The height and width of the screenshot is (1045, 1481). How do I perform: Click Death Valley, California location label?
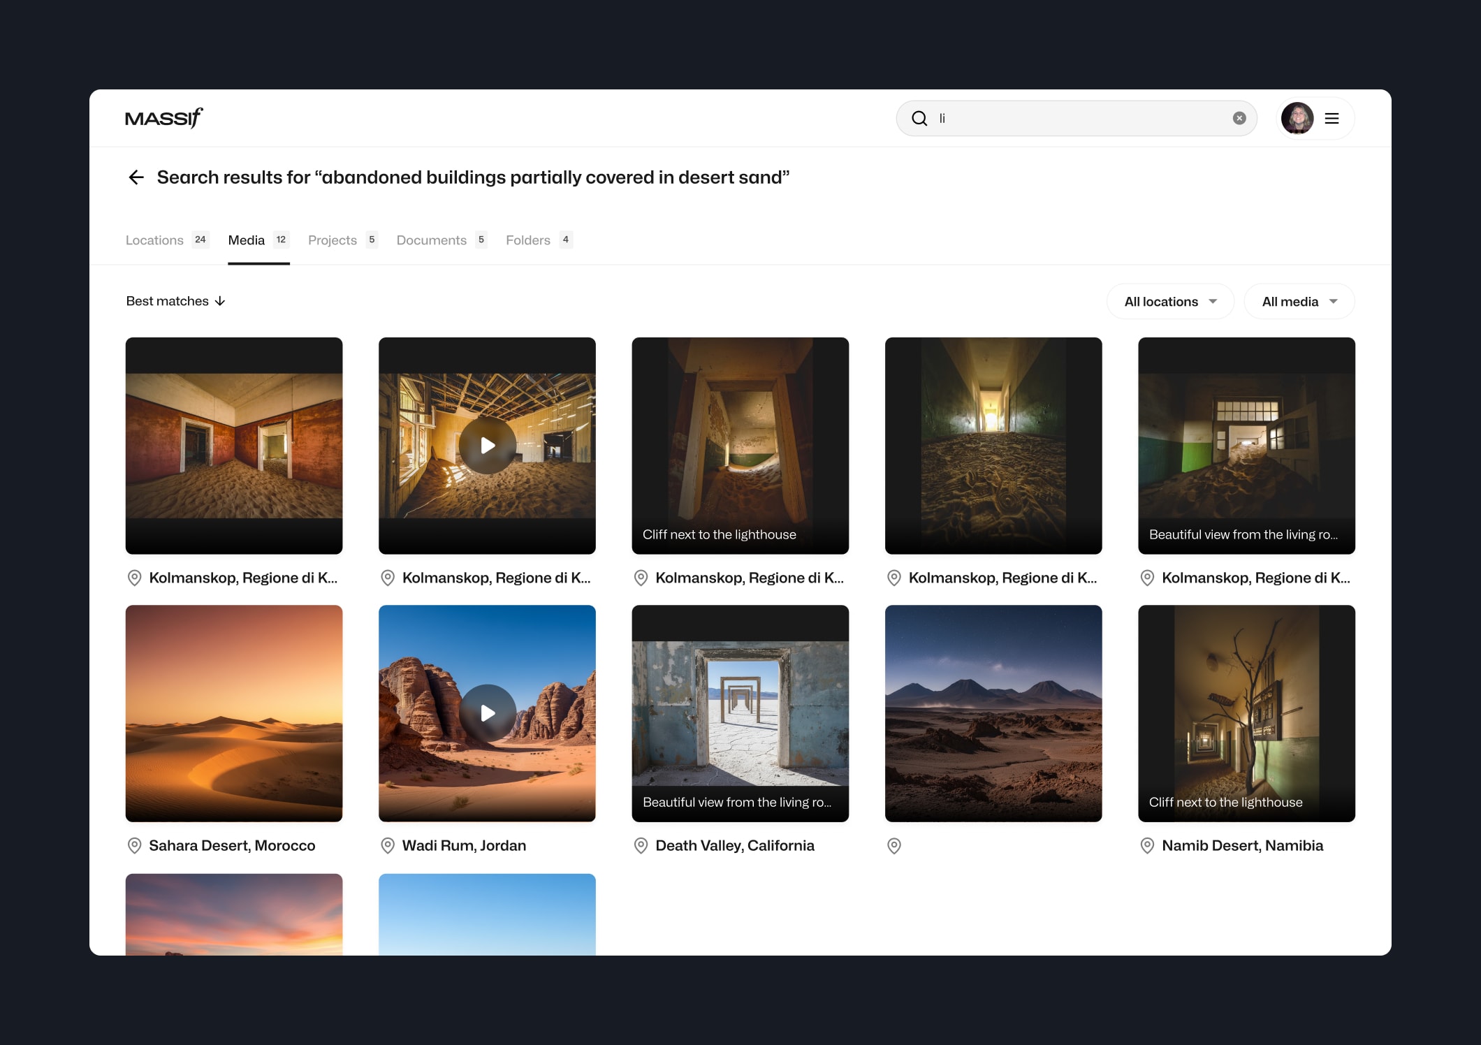[735, 846]
